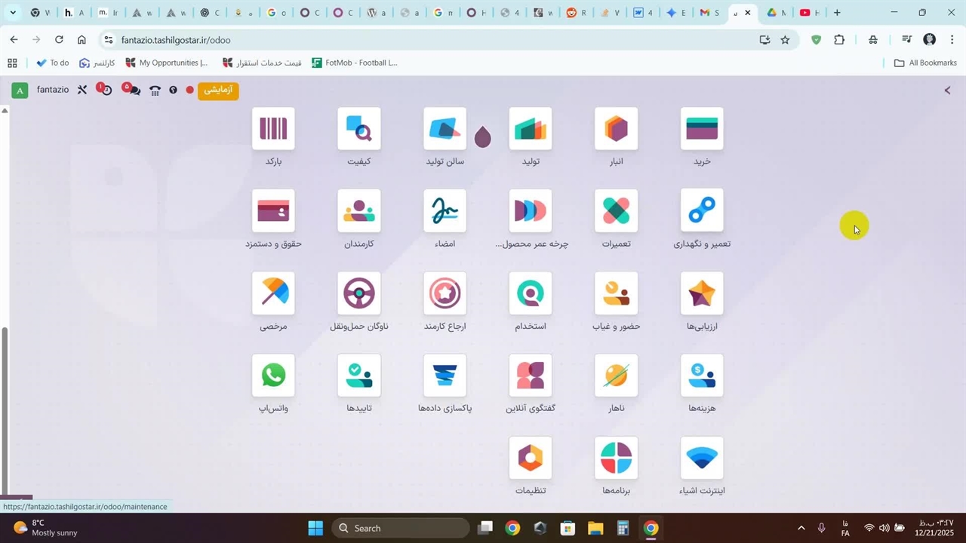This screenshot has width=966, height=543.
Task: Launch the Inventory (انبار) app
Action: click(616, 129)
